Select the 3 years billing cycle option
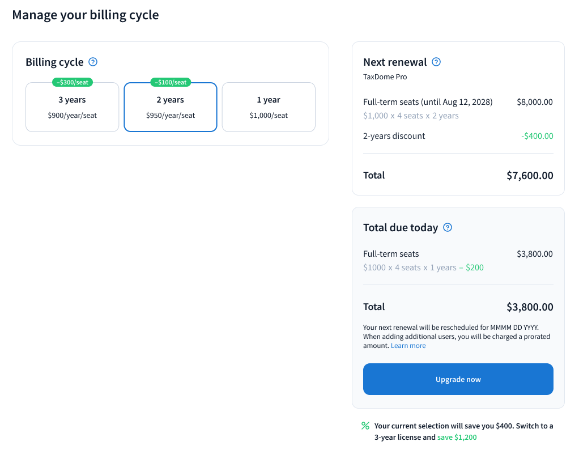 click(x=72, y=107)
